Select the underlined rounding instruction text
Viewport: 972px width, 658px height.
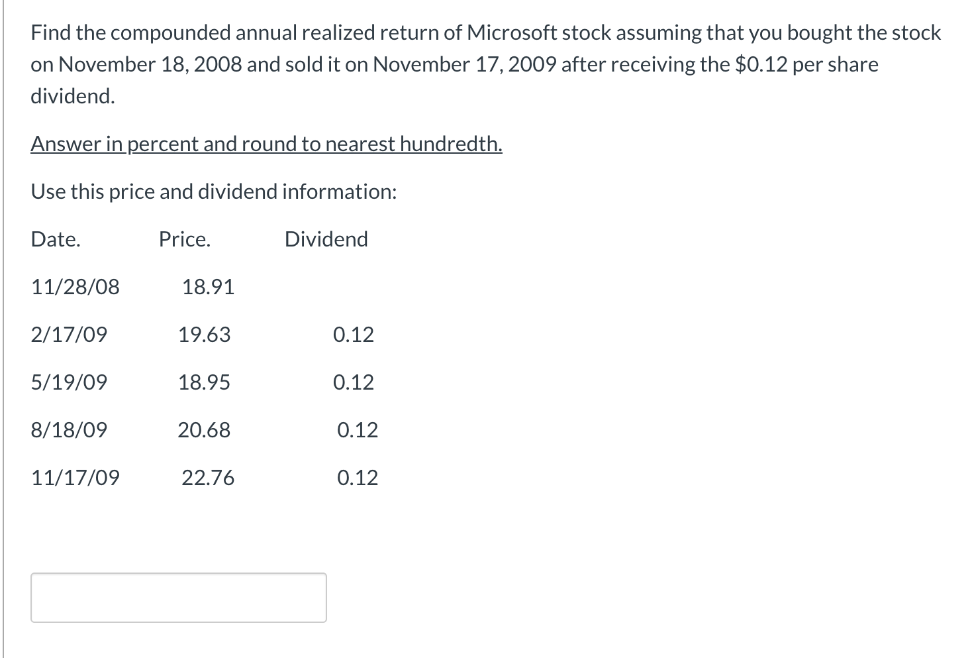pyautogui.click(x=266, y=143)
